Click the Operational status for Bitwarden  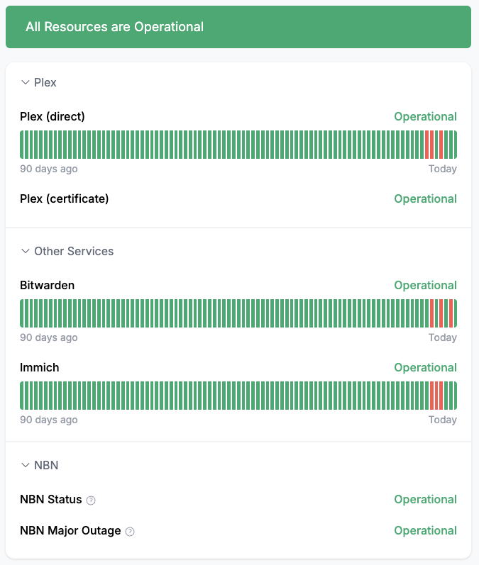point(425,285)
